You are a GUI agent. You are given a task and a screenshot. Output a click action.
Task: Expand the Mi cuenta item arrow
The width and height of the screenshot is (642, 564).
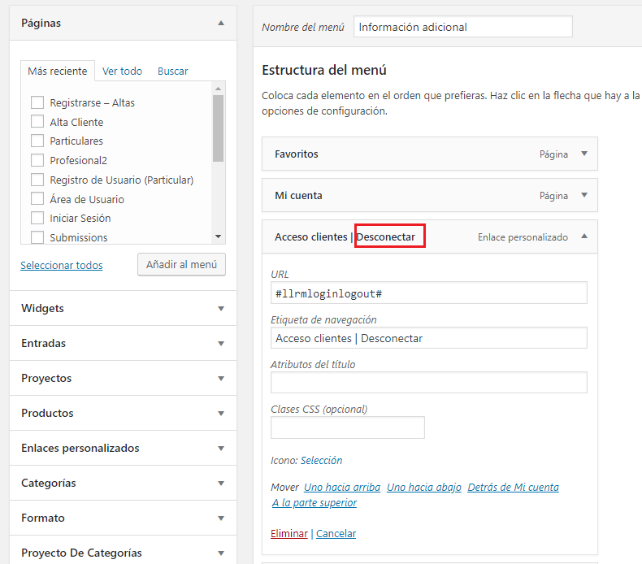tap(584, 195)
